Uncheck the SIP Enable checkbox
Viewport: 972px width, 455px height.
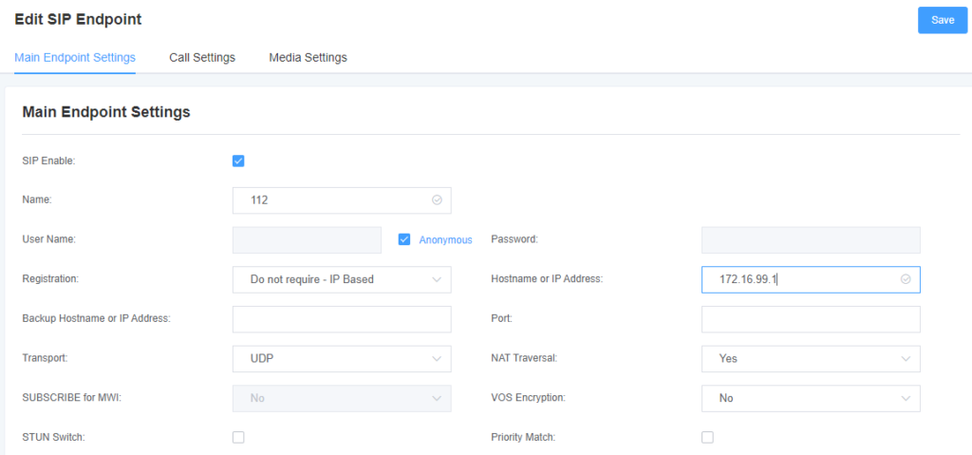point(238,161)
